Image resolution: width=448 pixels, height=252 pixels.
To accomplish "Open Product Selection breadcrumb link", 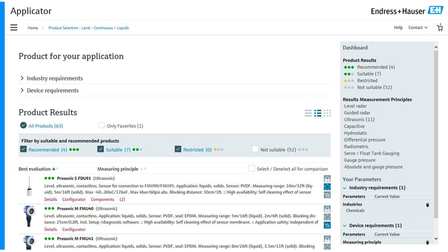I will pyautogui.click(x=88, y=28).
